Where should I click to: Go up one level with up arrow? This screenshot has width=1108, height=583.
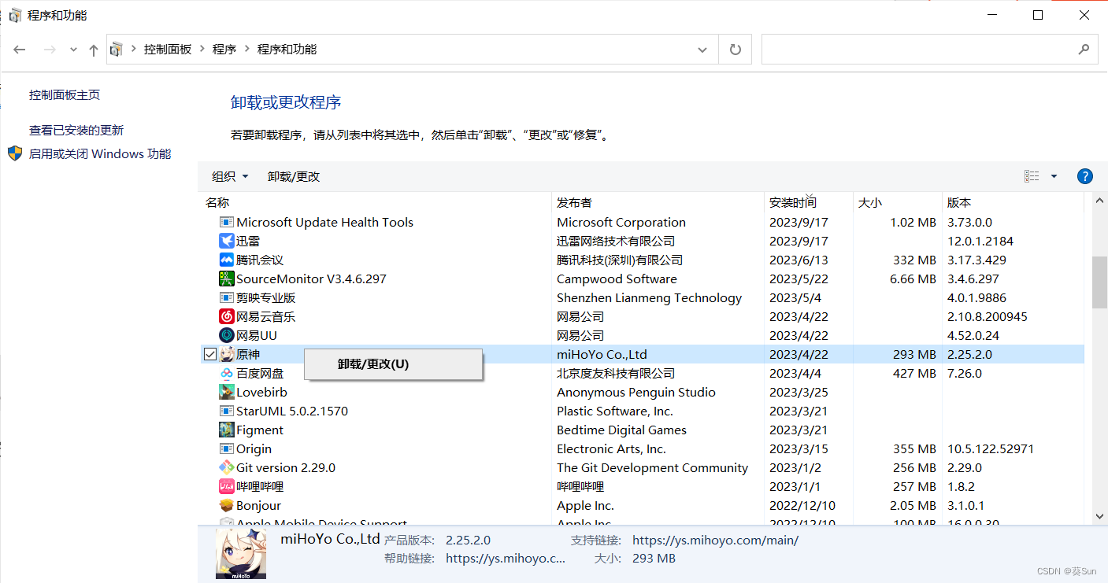coord(94,50)
